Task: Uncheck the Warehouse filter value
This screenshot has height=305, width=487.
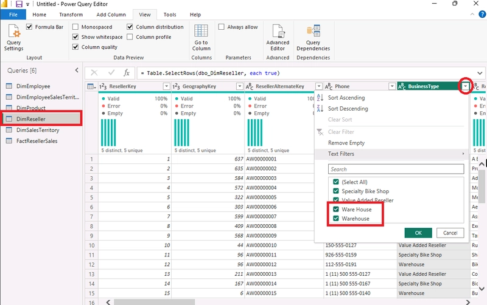Action: click(336, 218)
